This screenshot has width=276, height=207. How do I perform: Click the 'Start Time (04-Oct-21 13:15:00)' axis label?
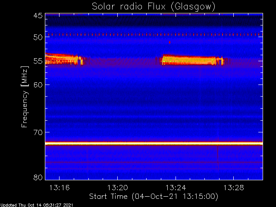[x=154, y=196]
